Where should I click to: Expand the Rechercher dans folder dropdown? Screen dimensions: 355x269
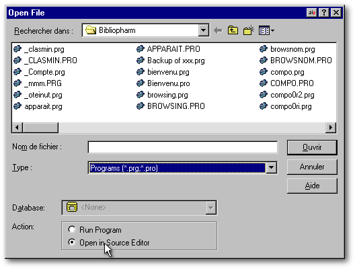point(203,30)
